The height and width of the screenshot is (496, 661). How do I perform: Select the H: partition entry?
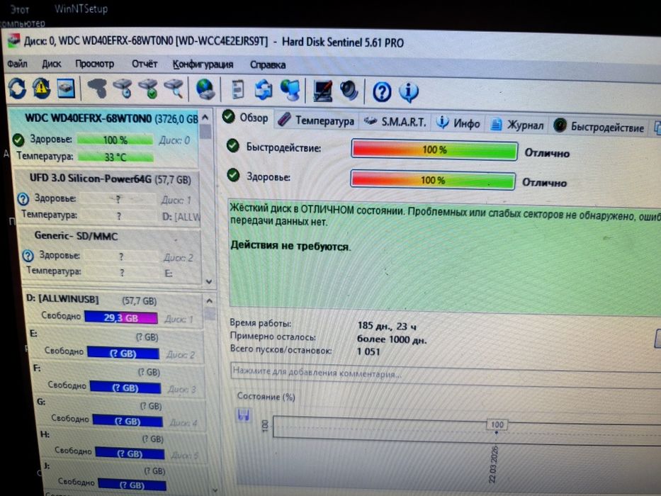tap(123, 446)
